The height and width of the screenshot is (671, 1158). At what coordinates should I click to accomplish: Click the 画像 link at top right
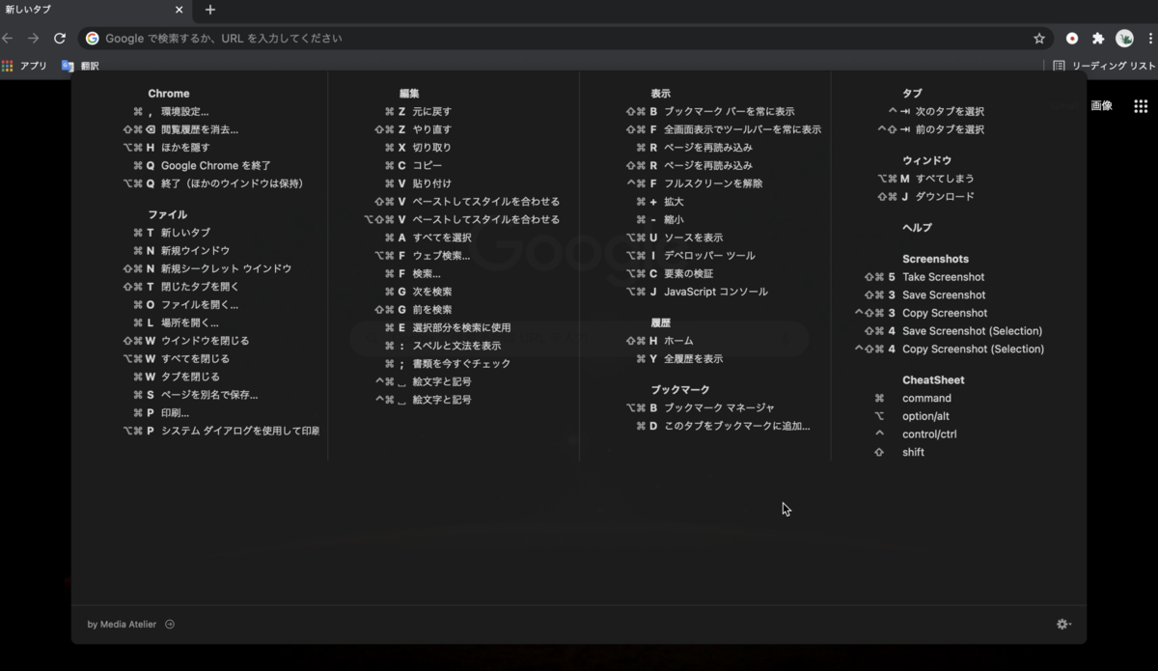click(1101, 107)
